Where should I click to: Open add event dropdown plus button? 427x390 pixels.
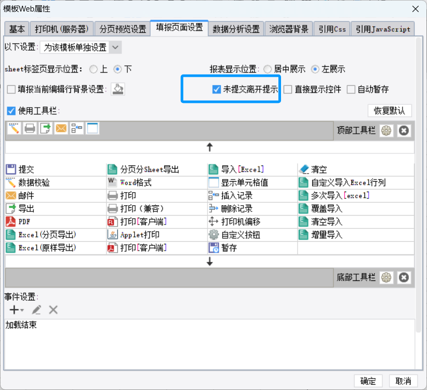(x=17, y=310)
